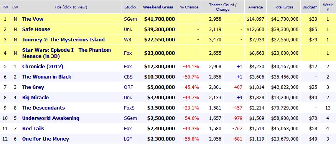336x144 pixels.
Task: Sort by % Change column header
Action: click(189, 7)
